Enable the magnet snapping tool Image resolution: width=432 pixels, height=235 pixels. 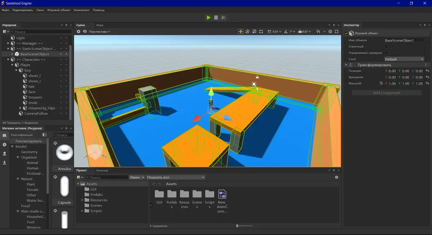point(318,31)
